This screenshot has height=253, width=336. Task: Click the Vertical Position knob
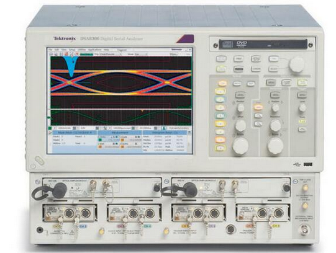coord(240,108)
